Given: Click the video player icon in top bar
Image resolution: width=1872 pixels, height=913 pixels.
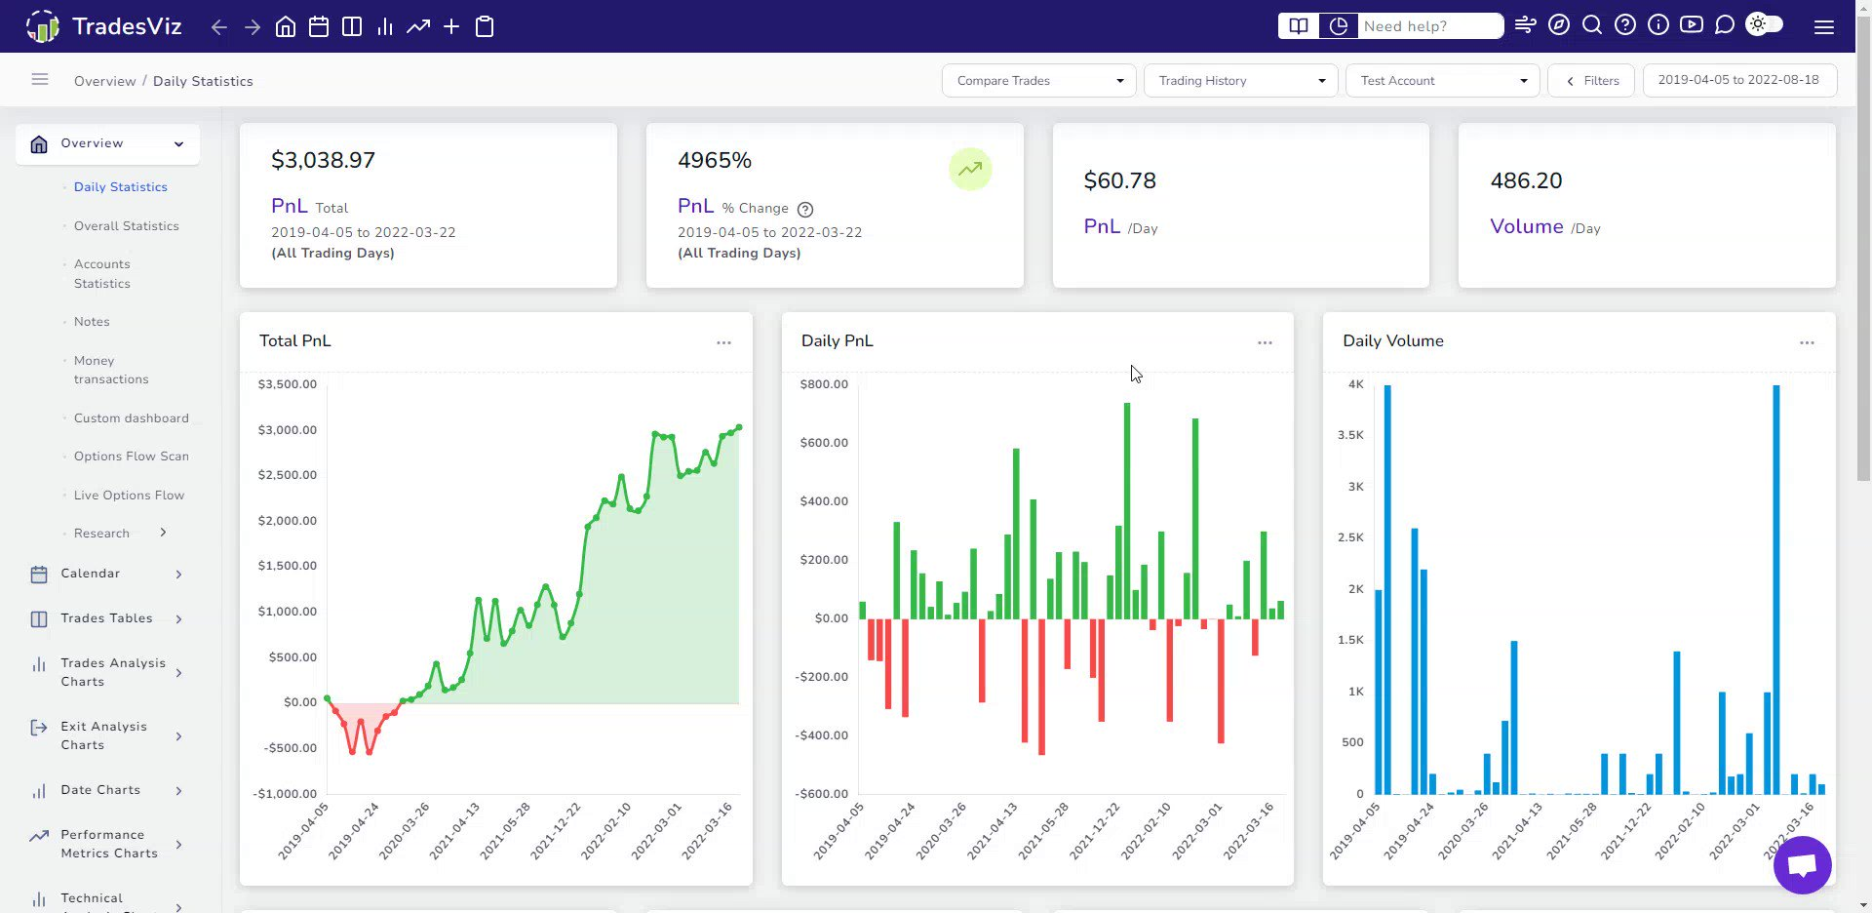Looking at the screenshot, I should coord(1692,25).
